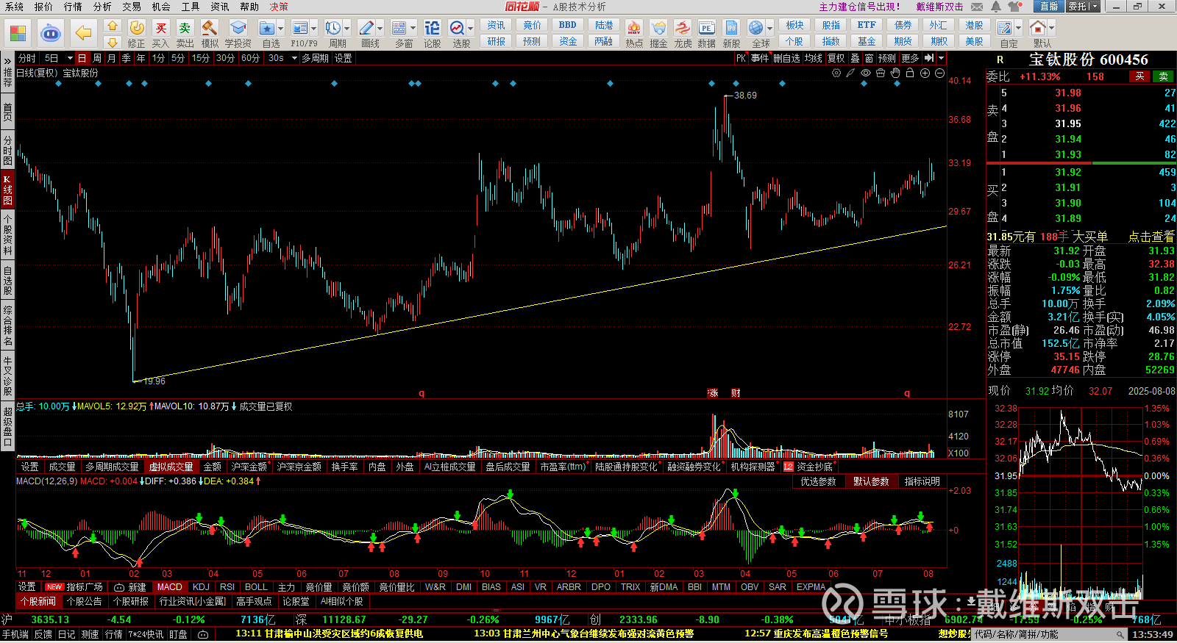
Task: Select the 日 daily period
Action: point(82,58)
